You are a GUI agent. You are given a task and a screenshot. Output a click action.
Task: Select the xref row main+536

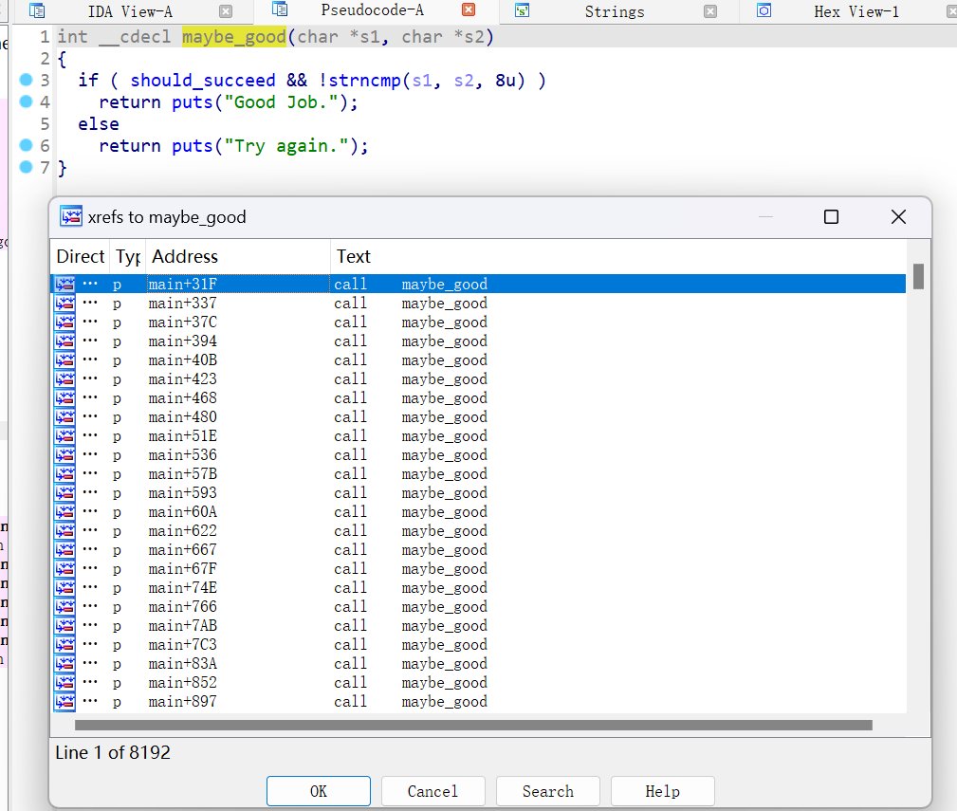tap(478, 454)
